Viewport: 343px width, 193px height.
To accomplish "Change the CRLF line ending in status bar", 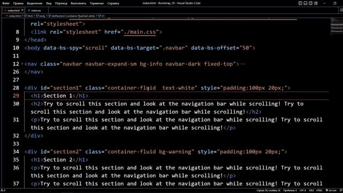I will [311, 190].
